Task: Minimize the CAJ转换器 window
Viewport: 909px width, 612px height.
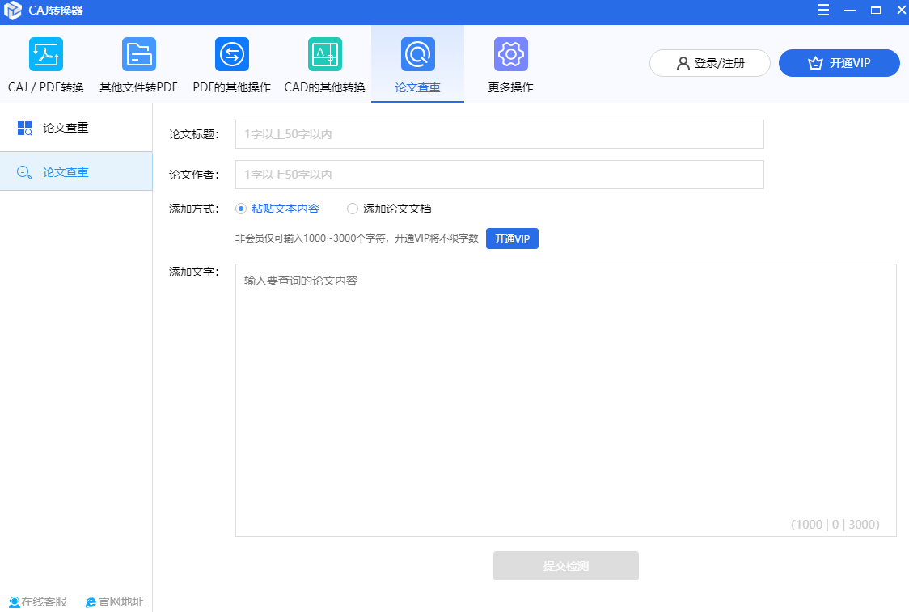Action: pyautogui.click(x=850, y=10)
